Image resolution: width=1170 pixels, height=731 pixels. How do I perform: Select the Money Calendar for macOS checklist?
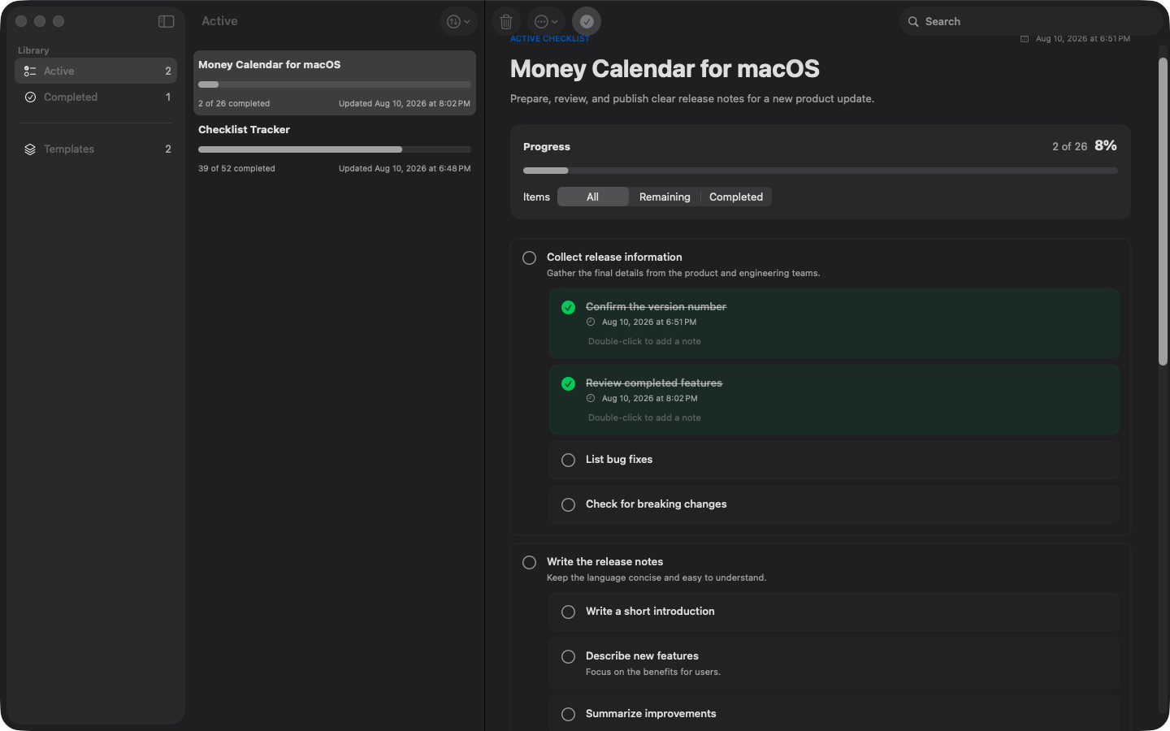tap(335, 83)
